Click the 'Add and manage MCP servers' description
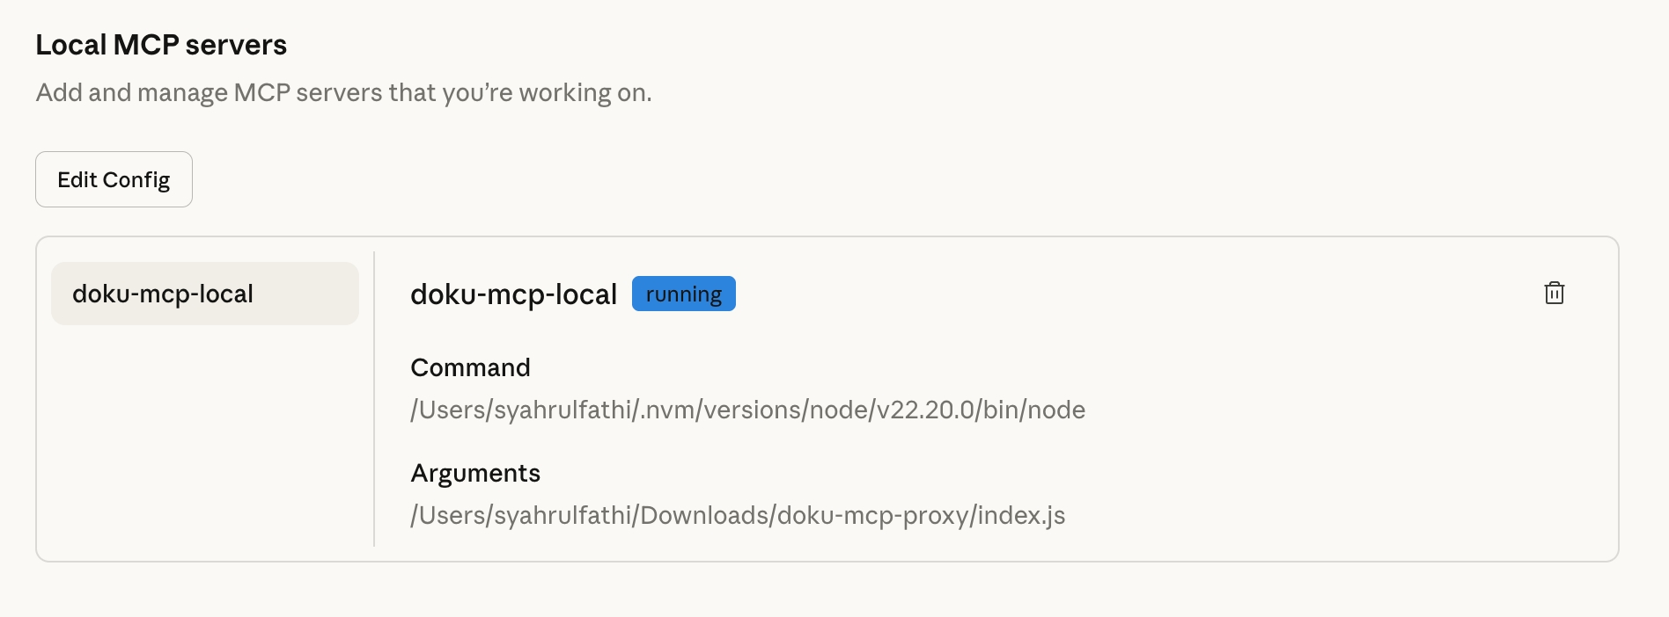1669x617 pixels. point(343,92)
